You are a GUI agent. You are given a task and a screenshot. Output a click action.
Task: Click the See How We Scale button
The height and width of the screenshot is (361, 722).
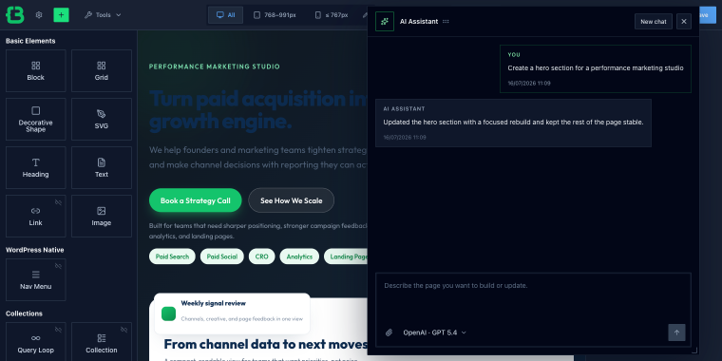(x=291, y=200)
